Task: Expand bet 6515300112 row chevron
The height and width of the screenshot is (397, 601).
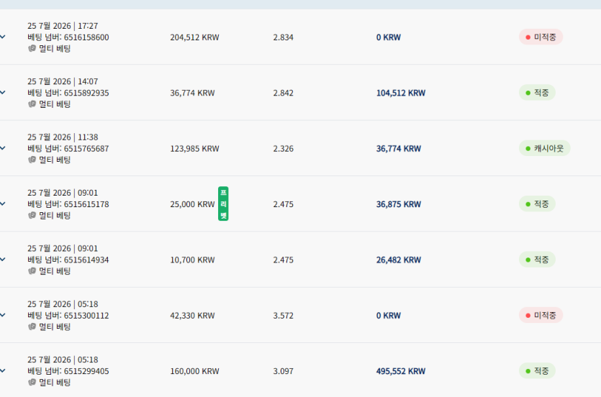Action: tap(2, 315)
